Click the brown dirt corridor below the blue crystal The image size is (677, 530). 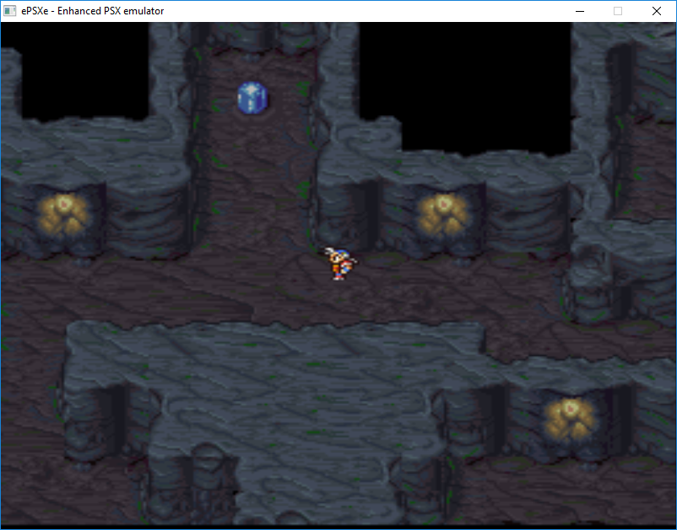pyautogui.click(x=255, y=182)
